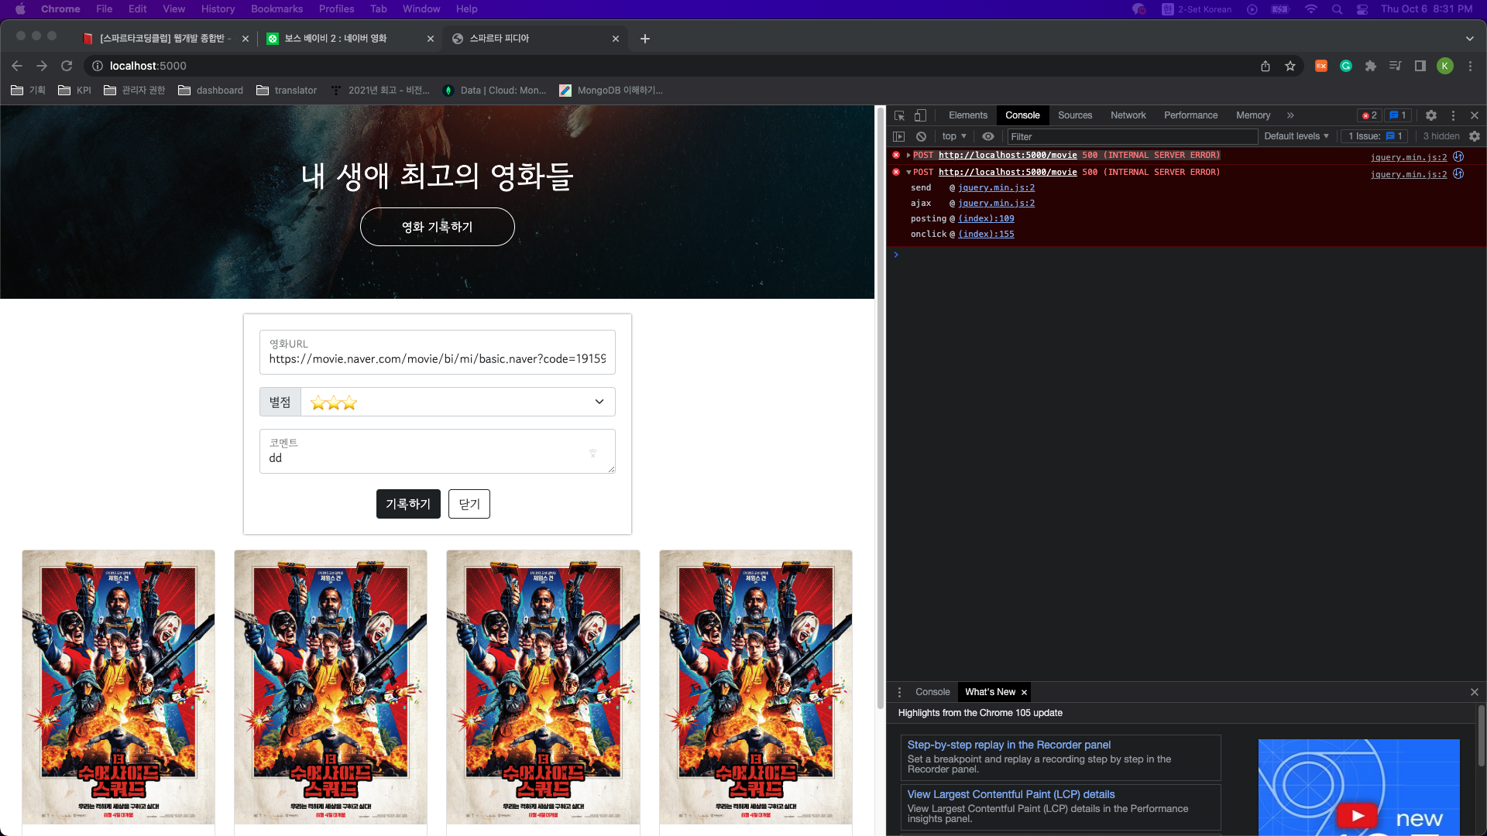
Task: Open drawer three-dot menu beside Console
Action: click(x=899, y=693)
